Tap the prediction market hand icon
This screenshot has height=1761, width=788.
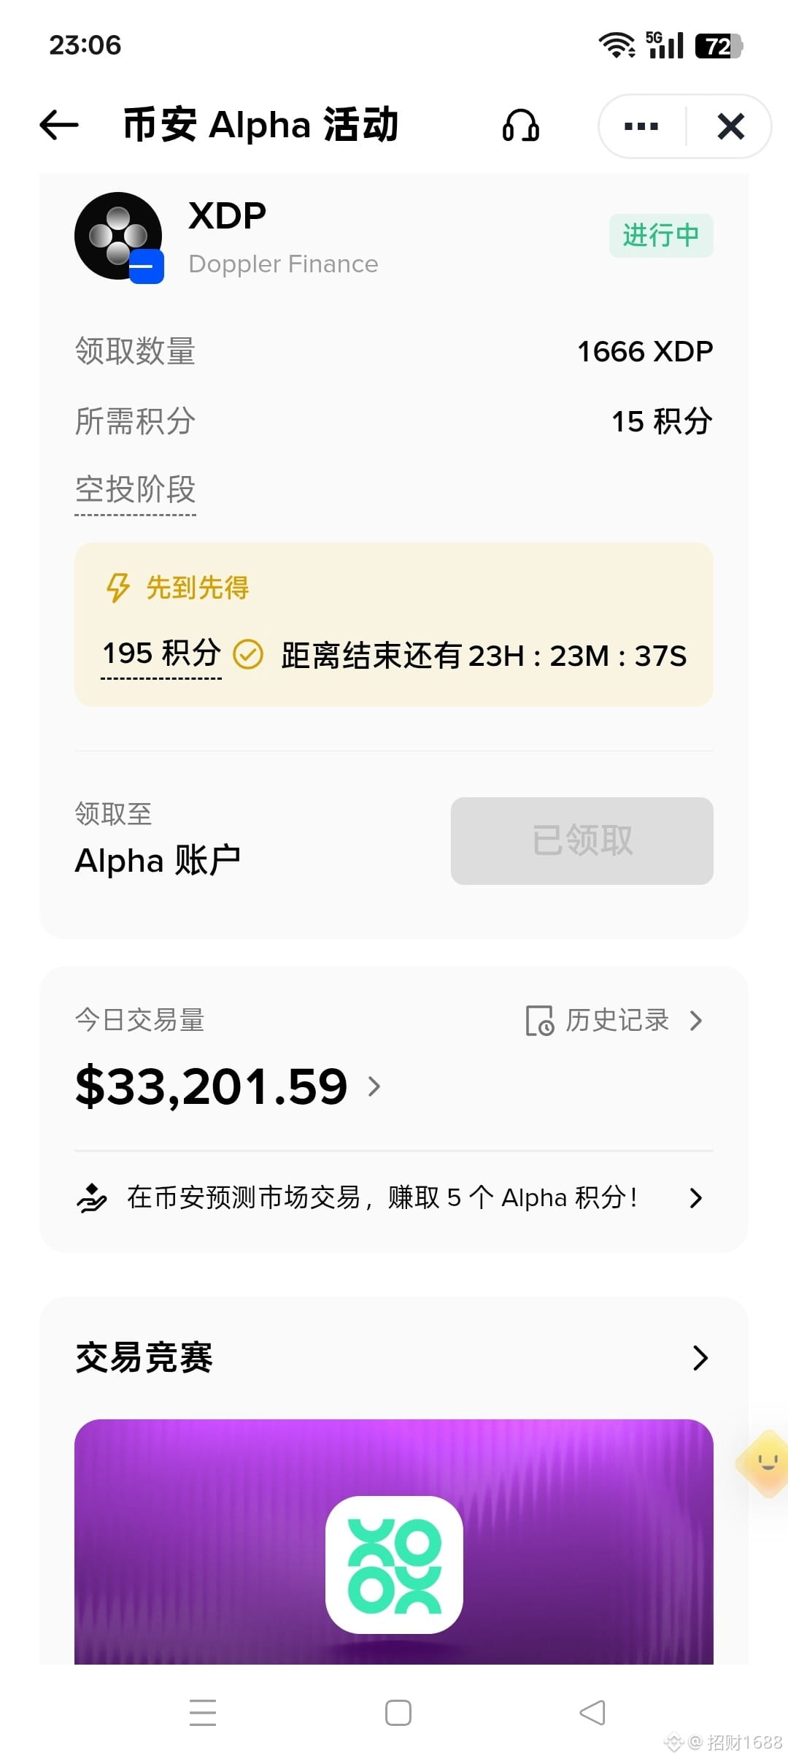click(x=92, y=1198)
